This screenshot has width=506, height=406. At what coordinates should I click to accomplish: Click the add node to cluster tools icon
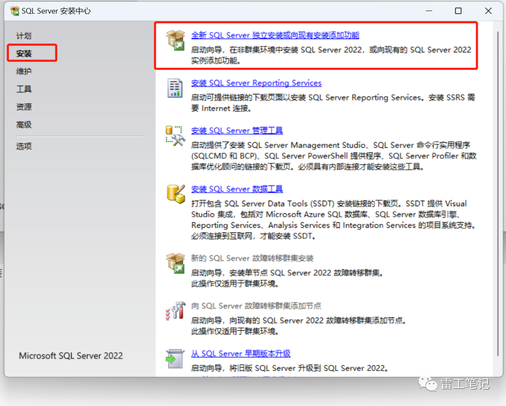(x=176, y=311)
